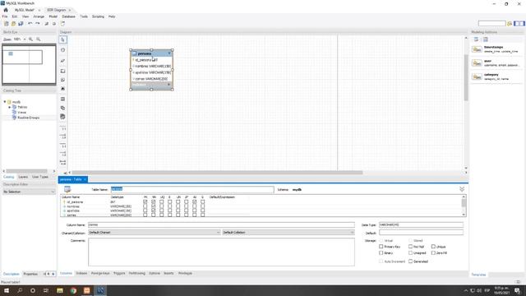The image size is (526, 296).
Task: Select the place new view tool
Action: click(x=62, y=108)
